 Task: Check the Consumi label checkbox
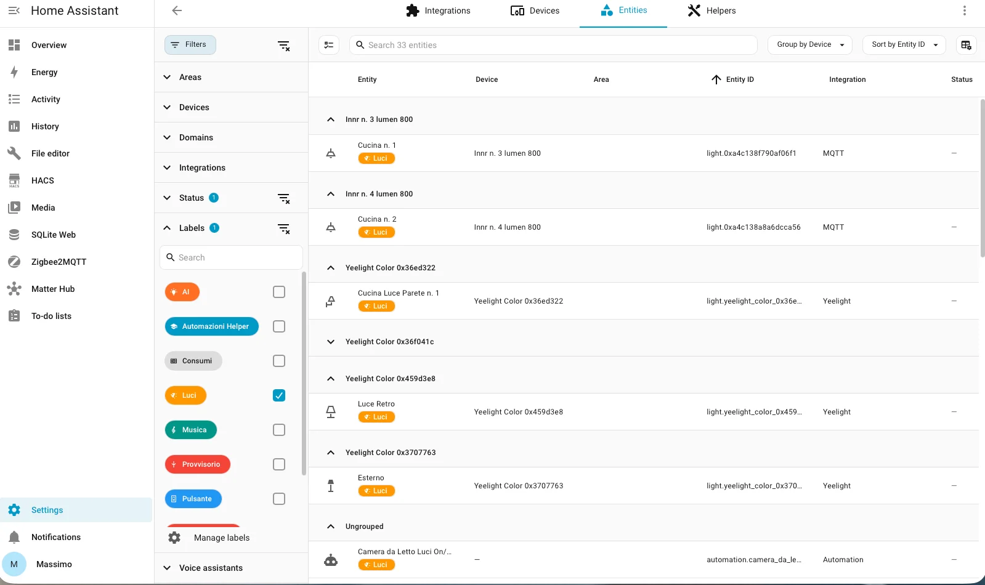[x=279, y=361]
